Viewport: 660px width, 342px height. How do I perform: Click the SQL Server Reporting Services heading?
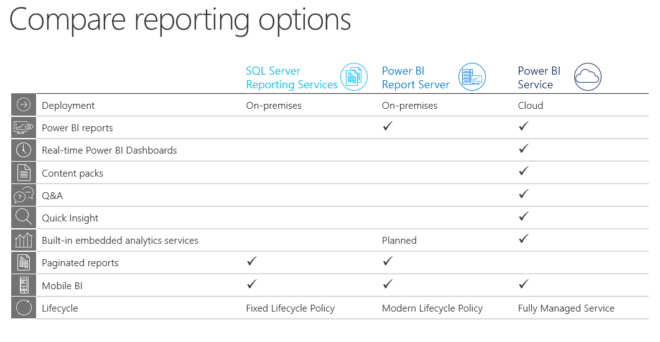tap(291, 78)
